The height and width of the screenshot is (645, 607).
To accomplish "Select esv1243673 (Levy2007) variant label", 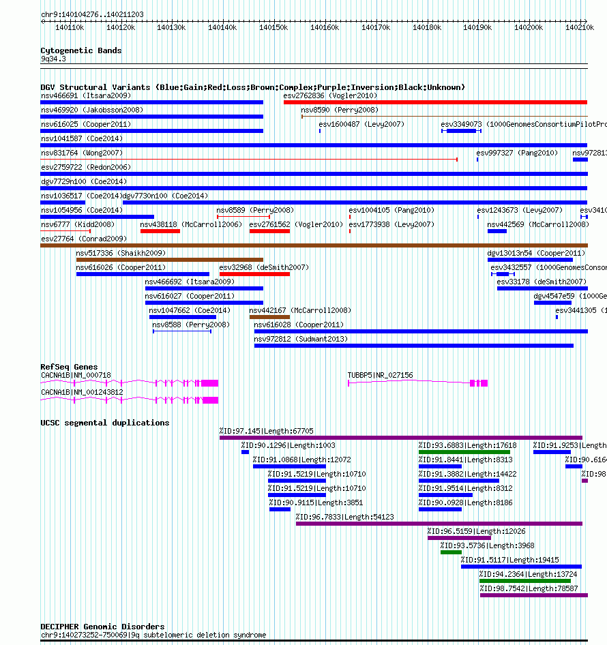I will tap(520, 211).
